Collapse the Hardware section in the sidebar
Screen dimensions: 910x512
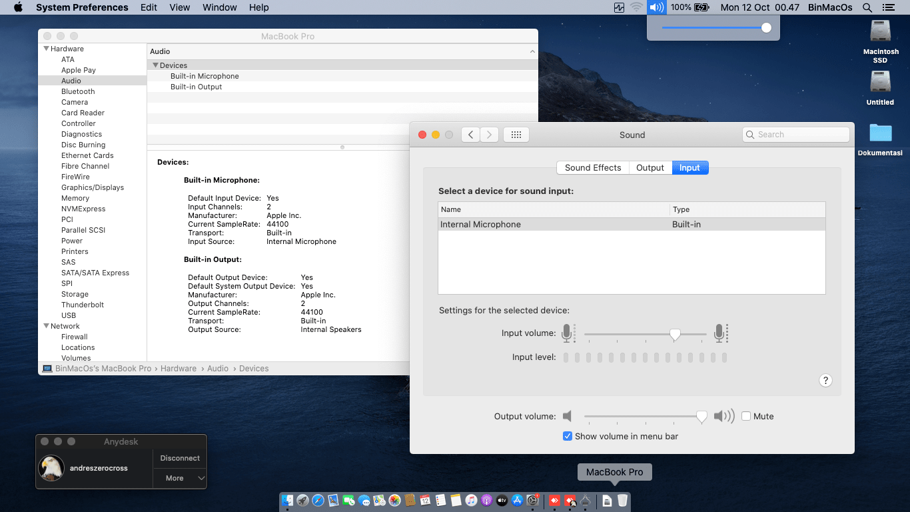coord(47,49)
